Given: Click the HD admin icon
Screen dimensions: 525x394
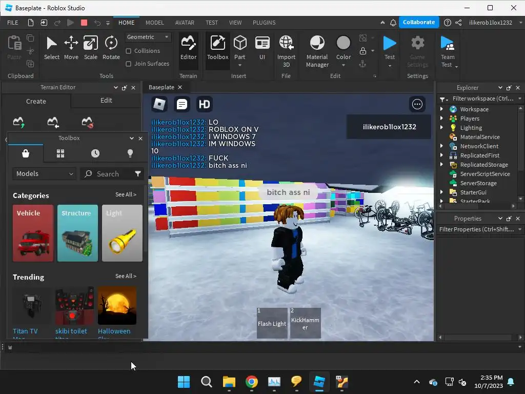Looking at the screenshot, I should pyautogui.click(x=204, y=104).
